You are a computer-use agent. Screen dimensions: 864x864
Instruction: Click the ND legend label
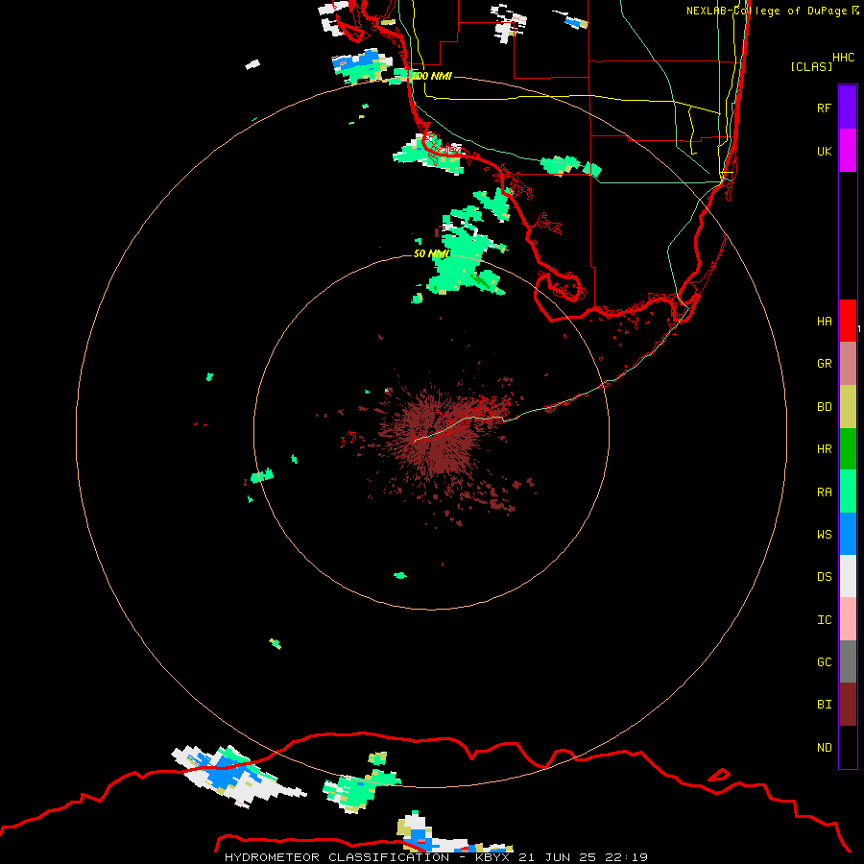(x=824, y=748)
